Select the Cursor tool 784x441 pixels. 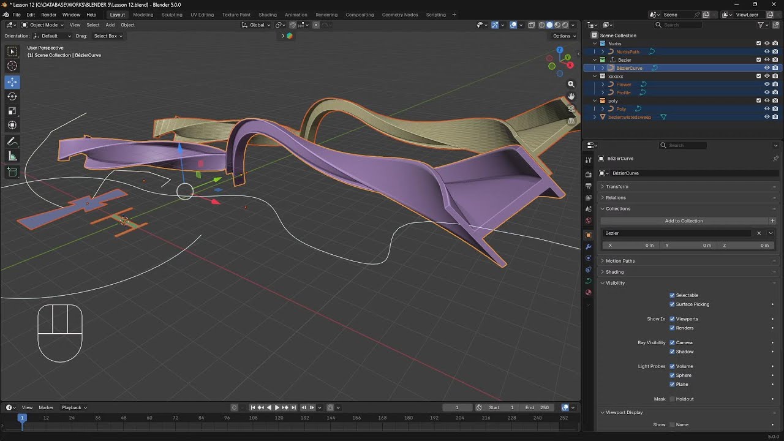coord(12,66)
